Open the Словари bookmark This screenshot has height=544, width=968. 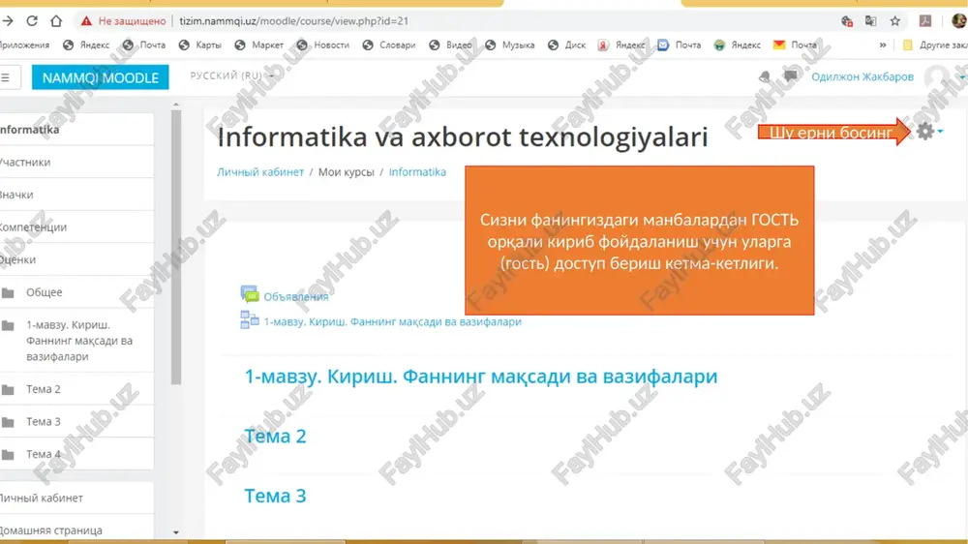tap(389, 45)
